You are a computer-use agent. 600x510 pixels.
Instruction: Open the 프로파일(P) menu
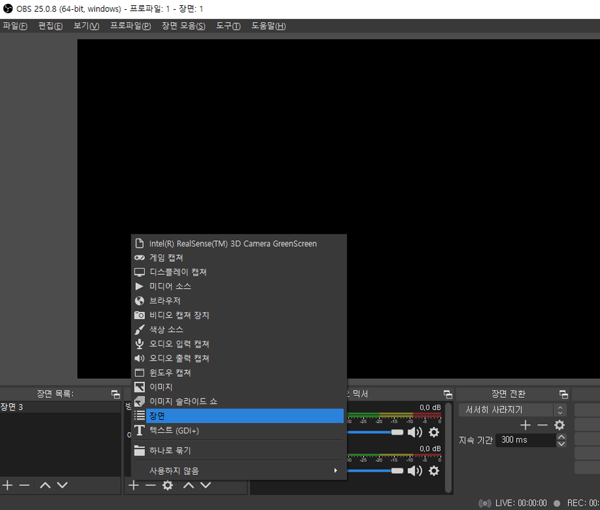131,26
